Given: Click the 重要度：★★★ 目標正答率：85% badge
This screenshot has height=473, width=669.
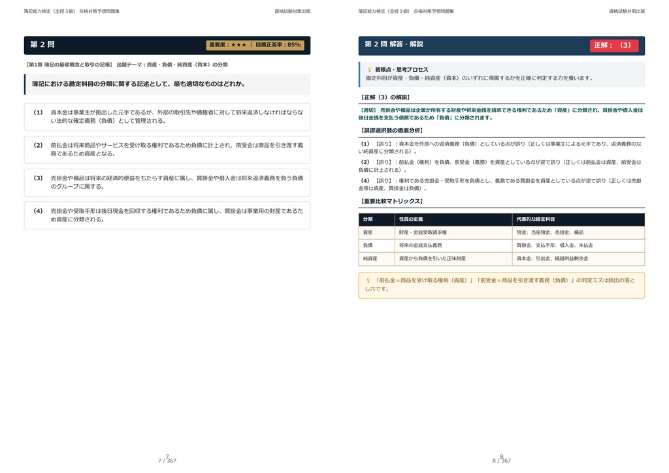Looking at the screenshot, I should pos(255,45).
